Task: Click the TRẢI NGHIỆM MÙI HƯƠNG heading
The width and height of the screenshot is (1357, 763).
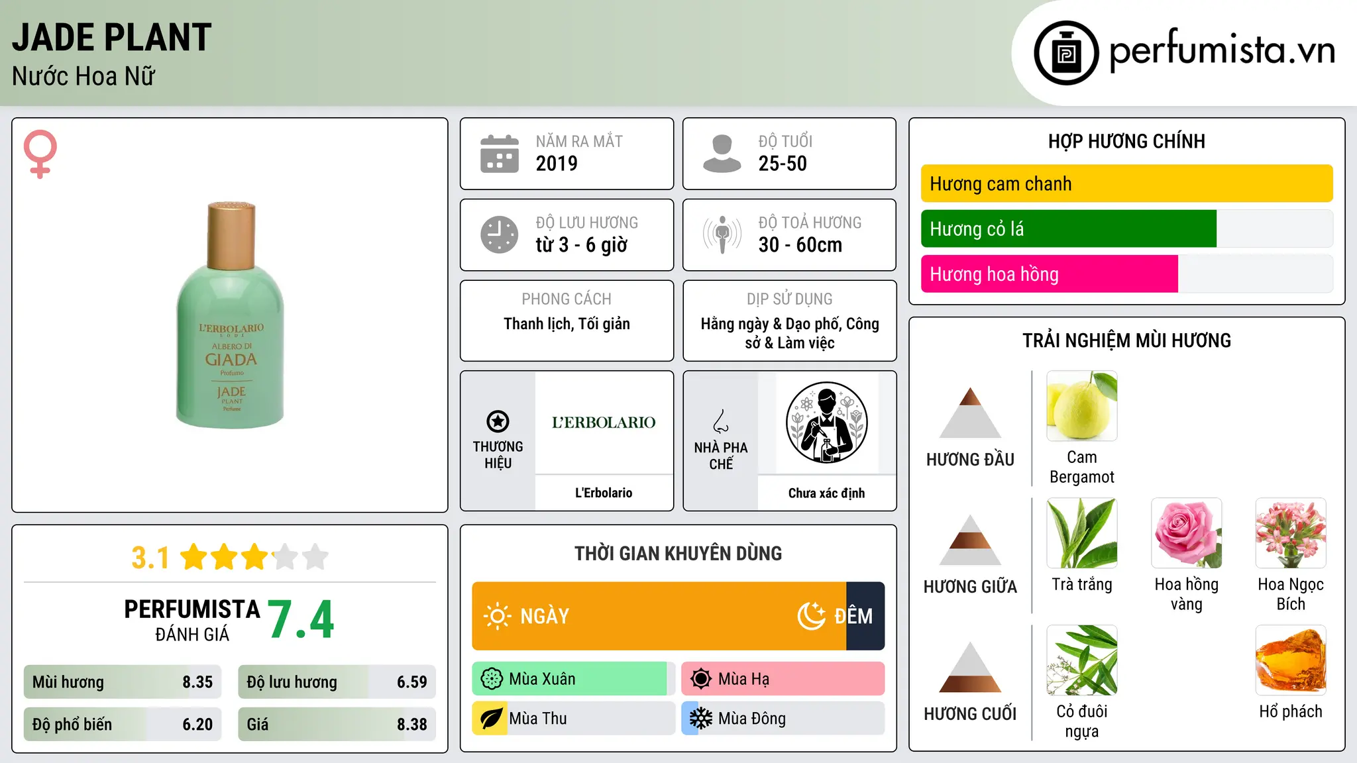Action: pyautogui.click(x=1126, y=340)
